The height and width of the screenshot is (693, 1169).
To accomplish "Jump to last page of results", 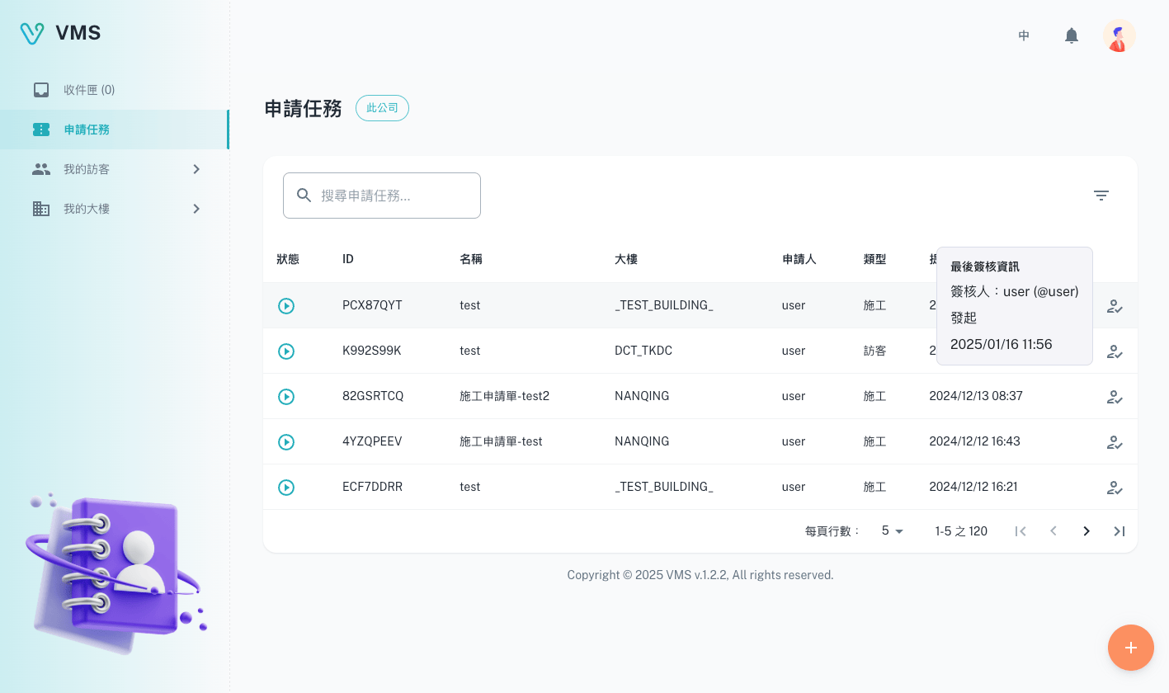I will click(1119, 531).
